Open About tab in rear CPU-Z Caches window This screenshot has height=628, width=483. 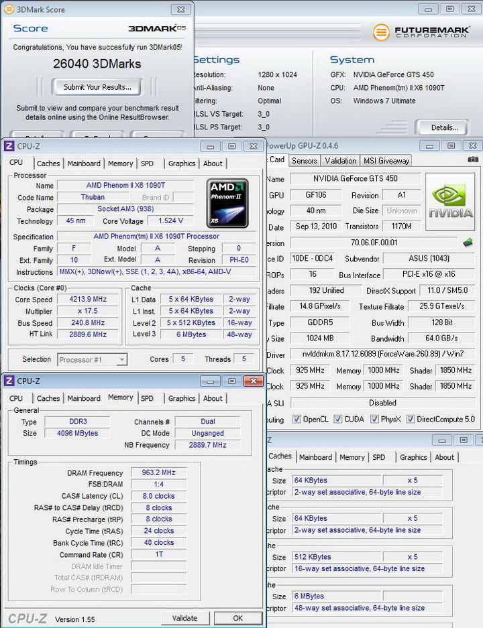(x=444, y=457)
